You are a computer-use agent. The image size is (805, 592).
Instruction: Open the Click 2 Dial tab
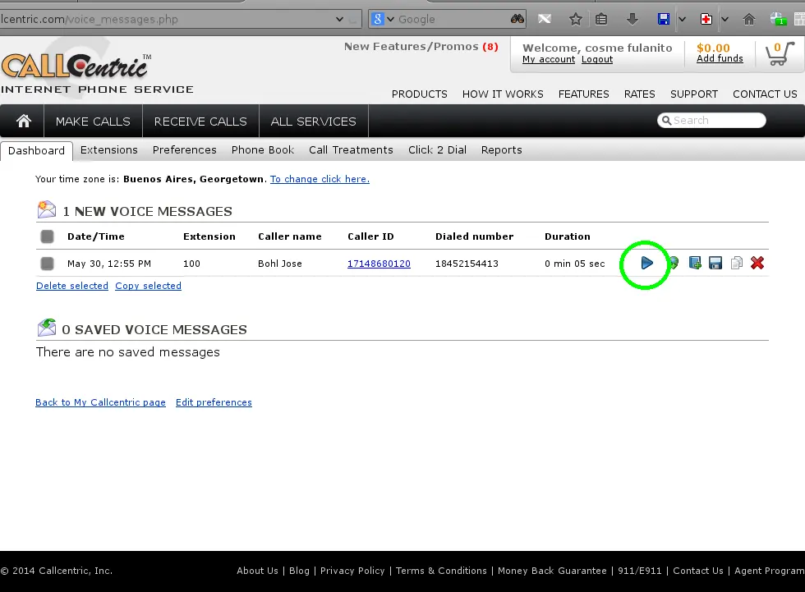point(437,149)
